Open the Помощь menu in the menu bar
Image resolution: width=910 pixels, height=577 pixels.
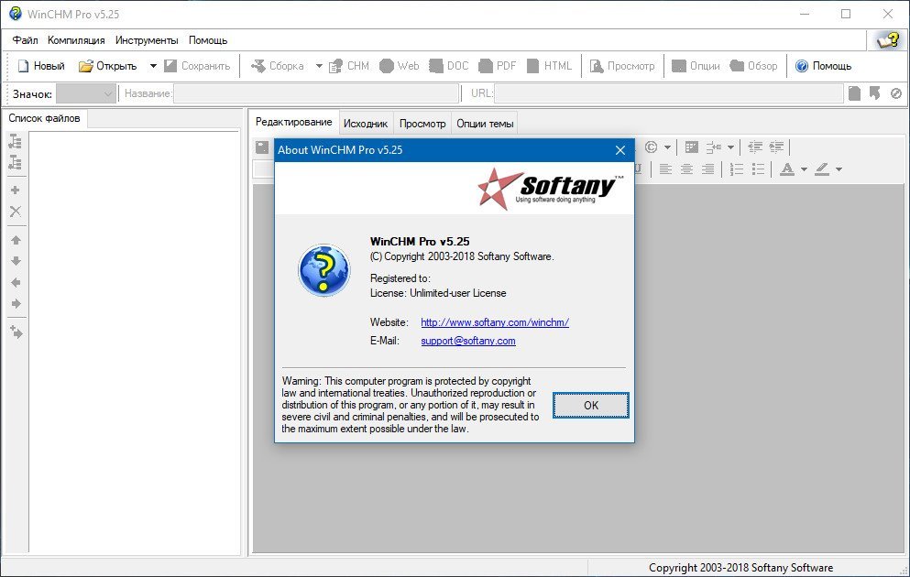(x=208, y=40)
